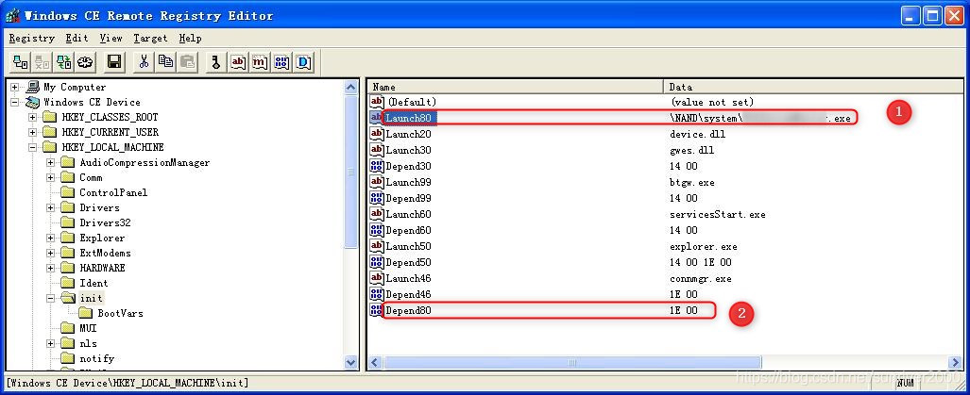Select the ControlPanel key

(114, 192)
